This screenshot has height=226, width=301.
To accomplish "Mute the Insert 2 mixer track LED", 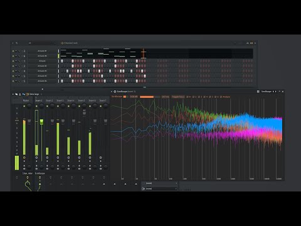I will click(x=47, y=106).
